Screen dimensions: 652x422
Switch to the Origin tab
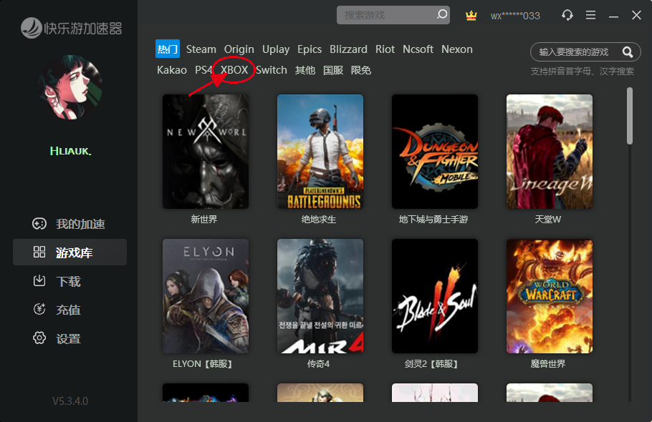[x=239, y=49]
